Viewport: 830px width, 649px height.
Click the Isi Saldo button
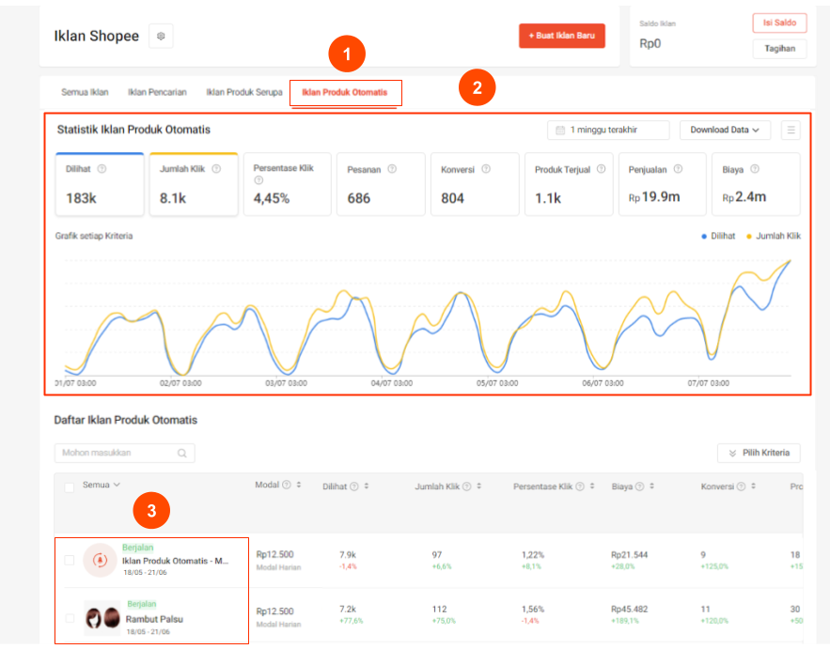coord(780,23)
